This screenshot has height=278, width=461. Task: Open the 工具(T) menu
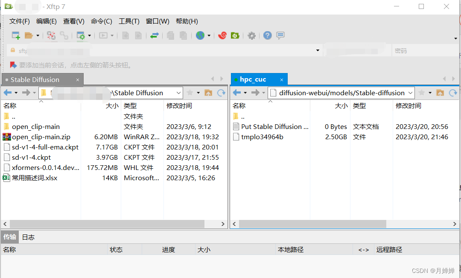129,21
